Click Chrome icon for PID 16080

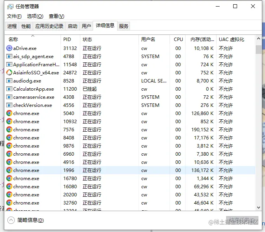9,186
